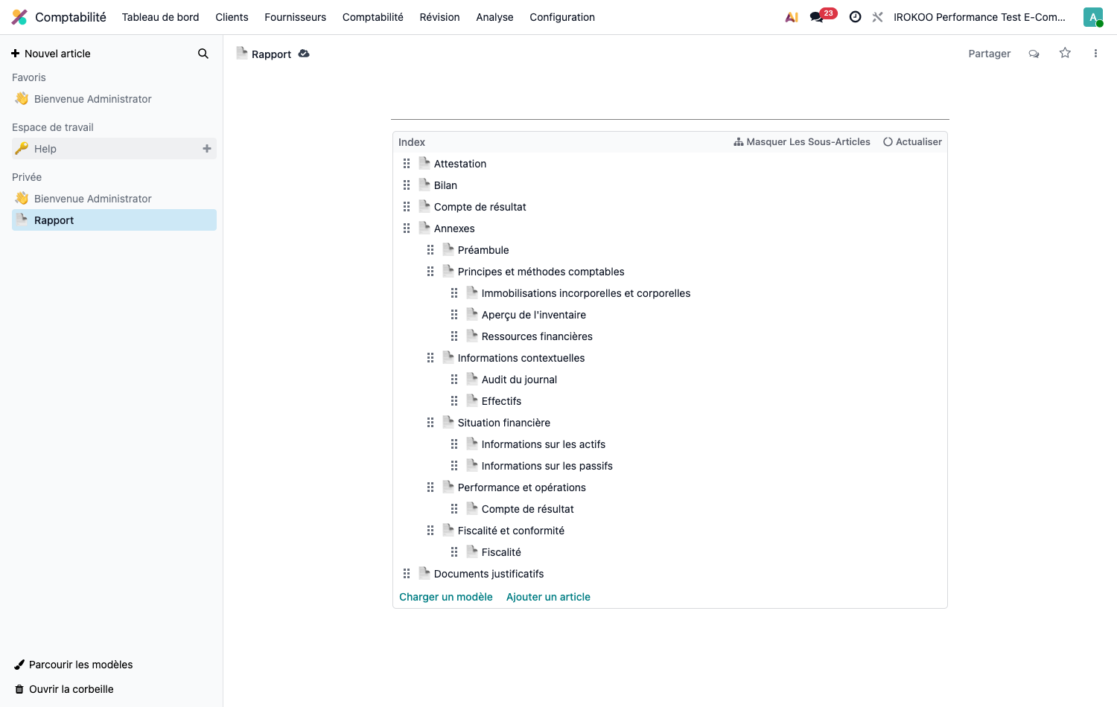Open the Principes et méthodes comptables article

[541, 272]
